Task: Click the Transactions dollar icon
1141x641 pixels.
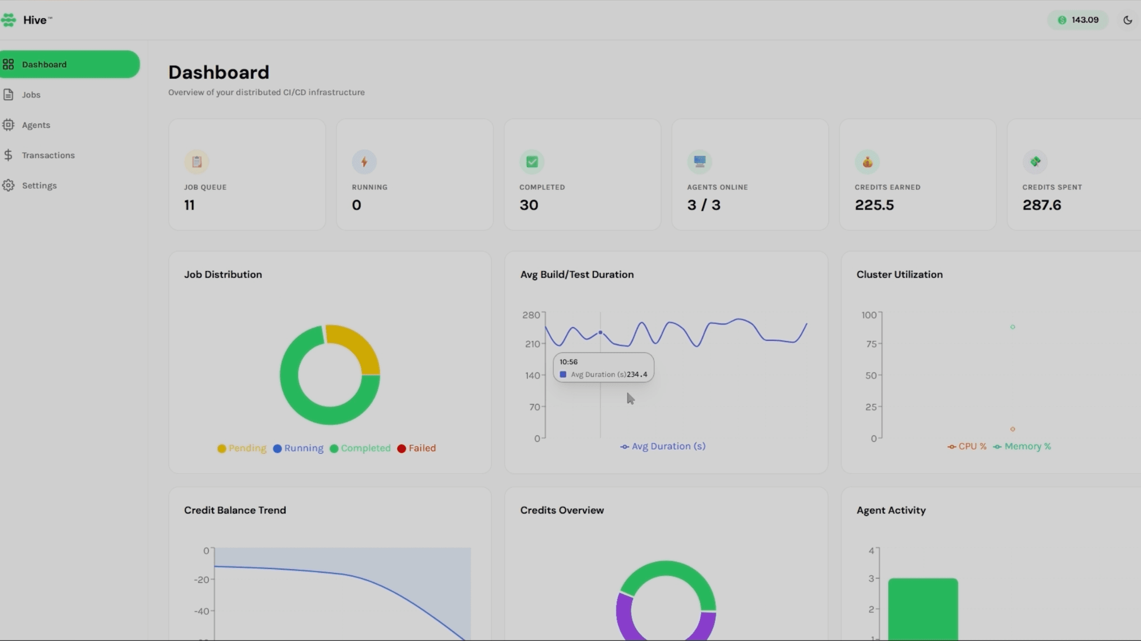Action: (8, 155)
